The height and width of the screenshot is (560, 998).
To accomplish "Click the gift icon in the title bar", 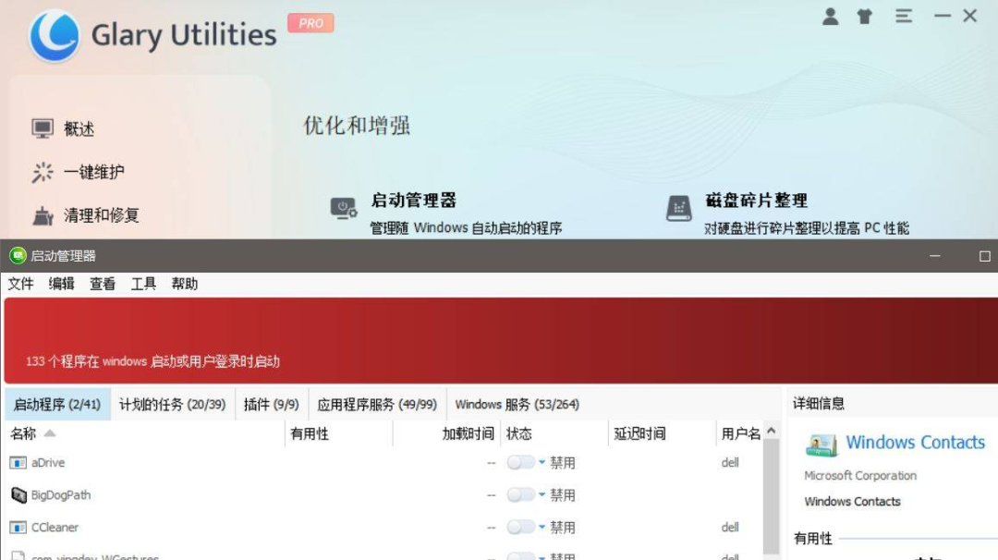I will (865, 16).
